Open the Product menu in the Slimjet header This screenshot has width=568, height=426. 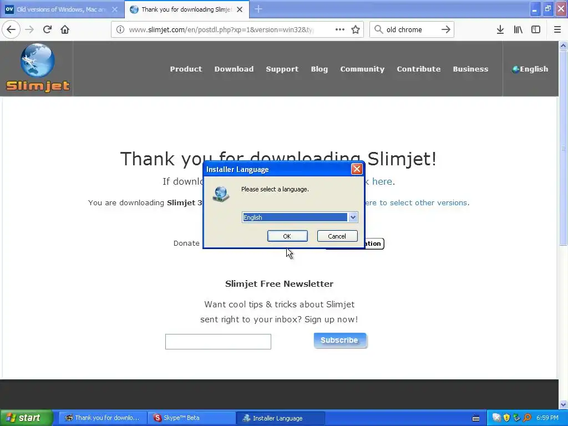coord(186,69)
